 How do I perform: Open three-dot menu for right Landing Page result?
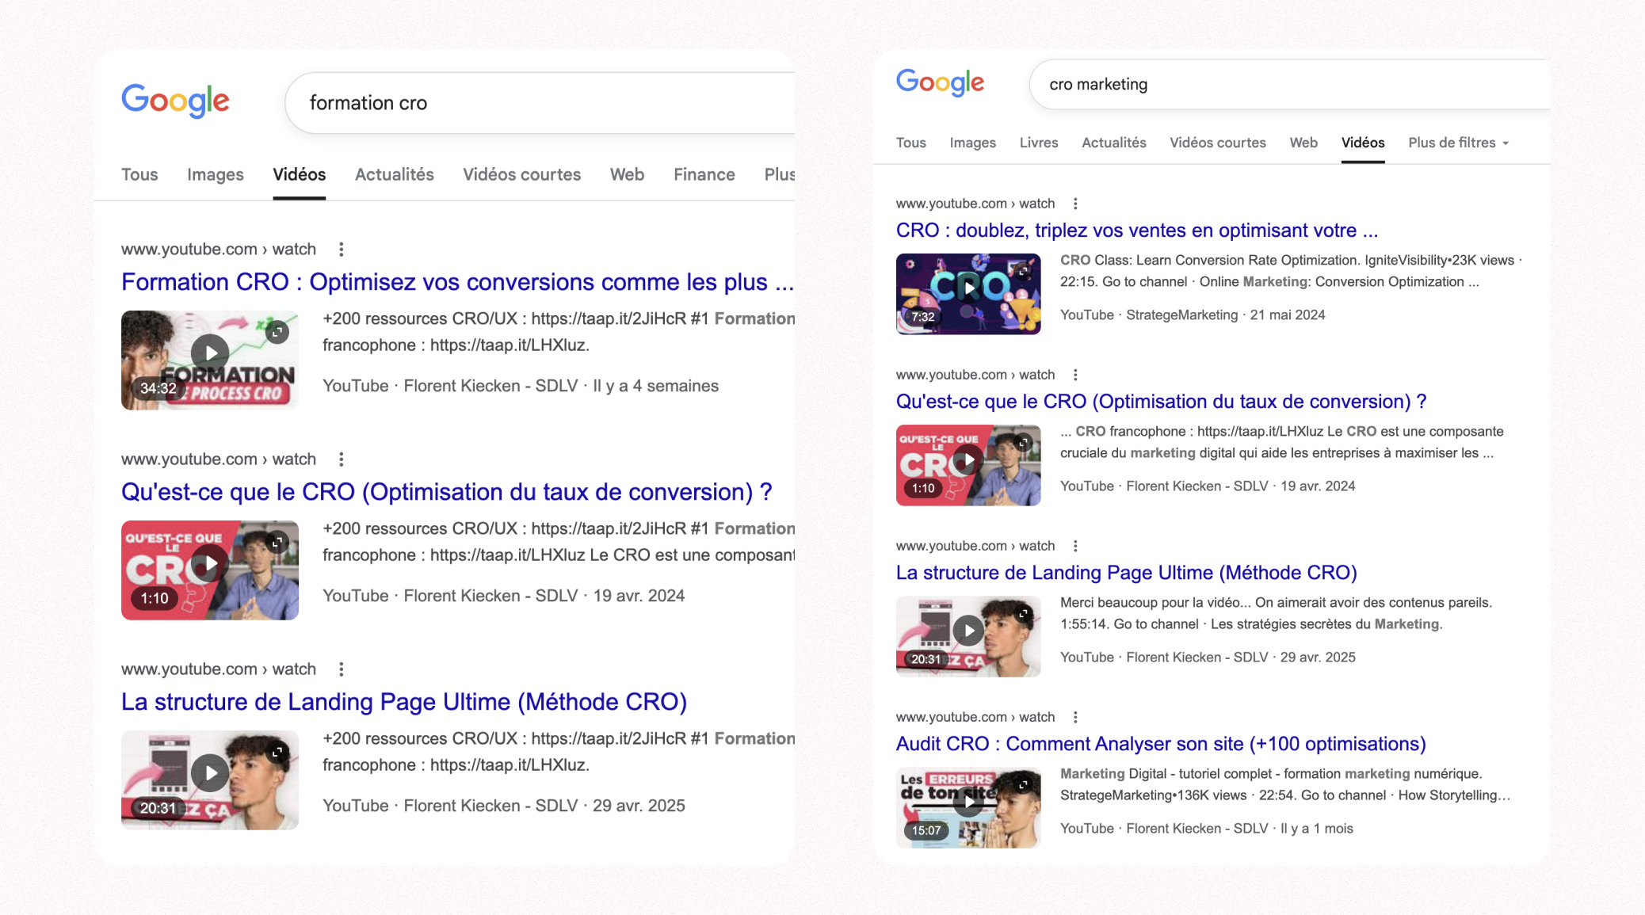click(1075, 546)
